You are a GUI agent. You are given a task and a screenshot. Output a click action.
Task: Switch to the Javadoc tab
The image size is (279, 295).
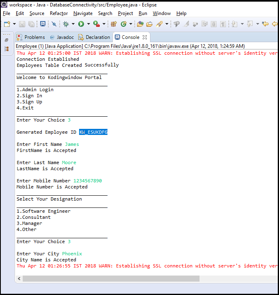[x=62, y=37]
